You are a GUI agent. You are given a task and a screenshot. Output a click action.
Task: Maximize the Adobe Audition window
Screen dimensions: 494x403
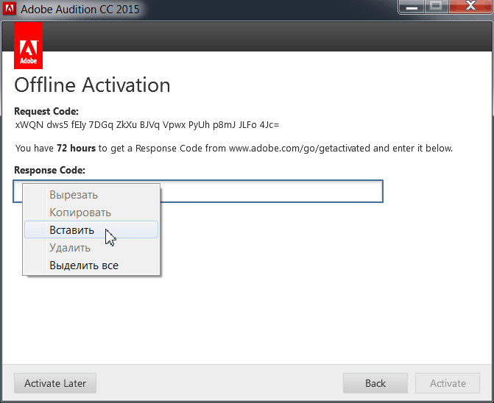pos(437,7)
